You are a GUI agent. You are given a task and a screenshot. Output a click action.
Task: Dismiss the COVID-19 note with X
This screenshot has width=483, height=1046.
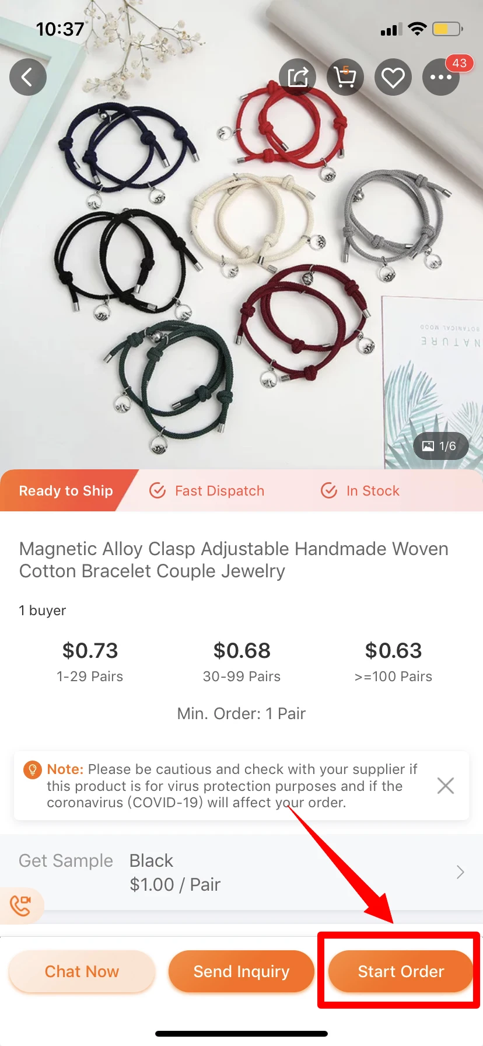click(446, 786)
